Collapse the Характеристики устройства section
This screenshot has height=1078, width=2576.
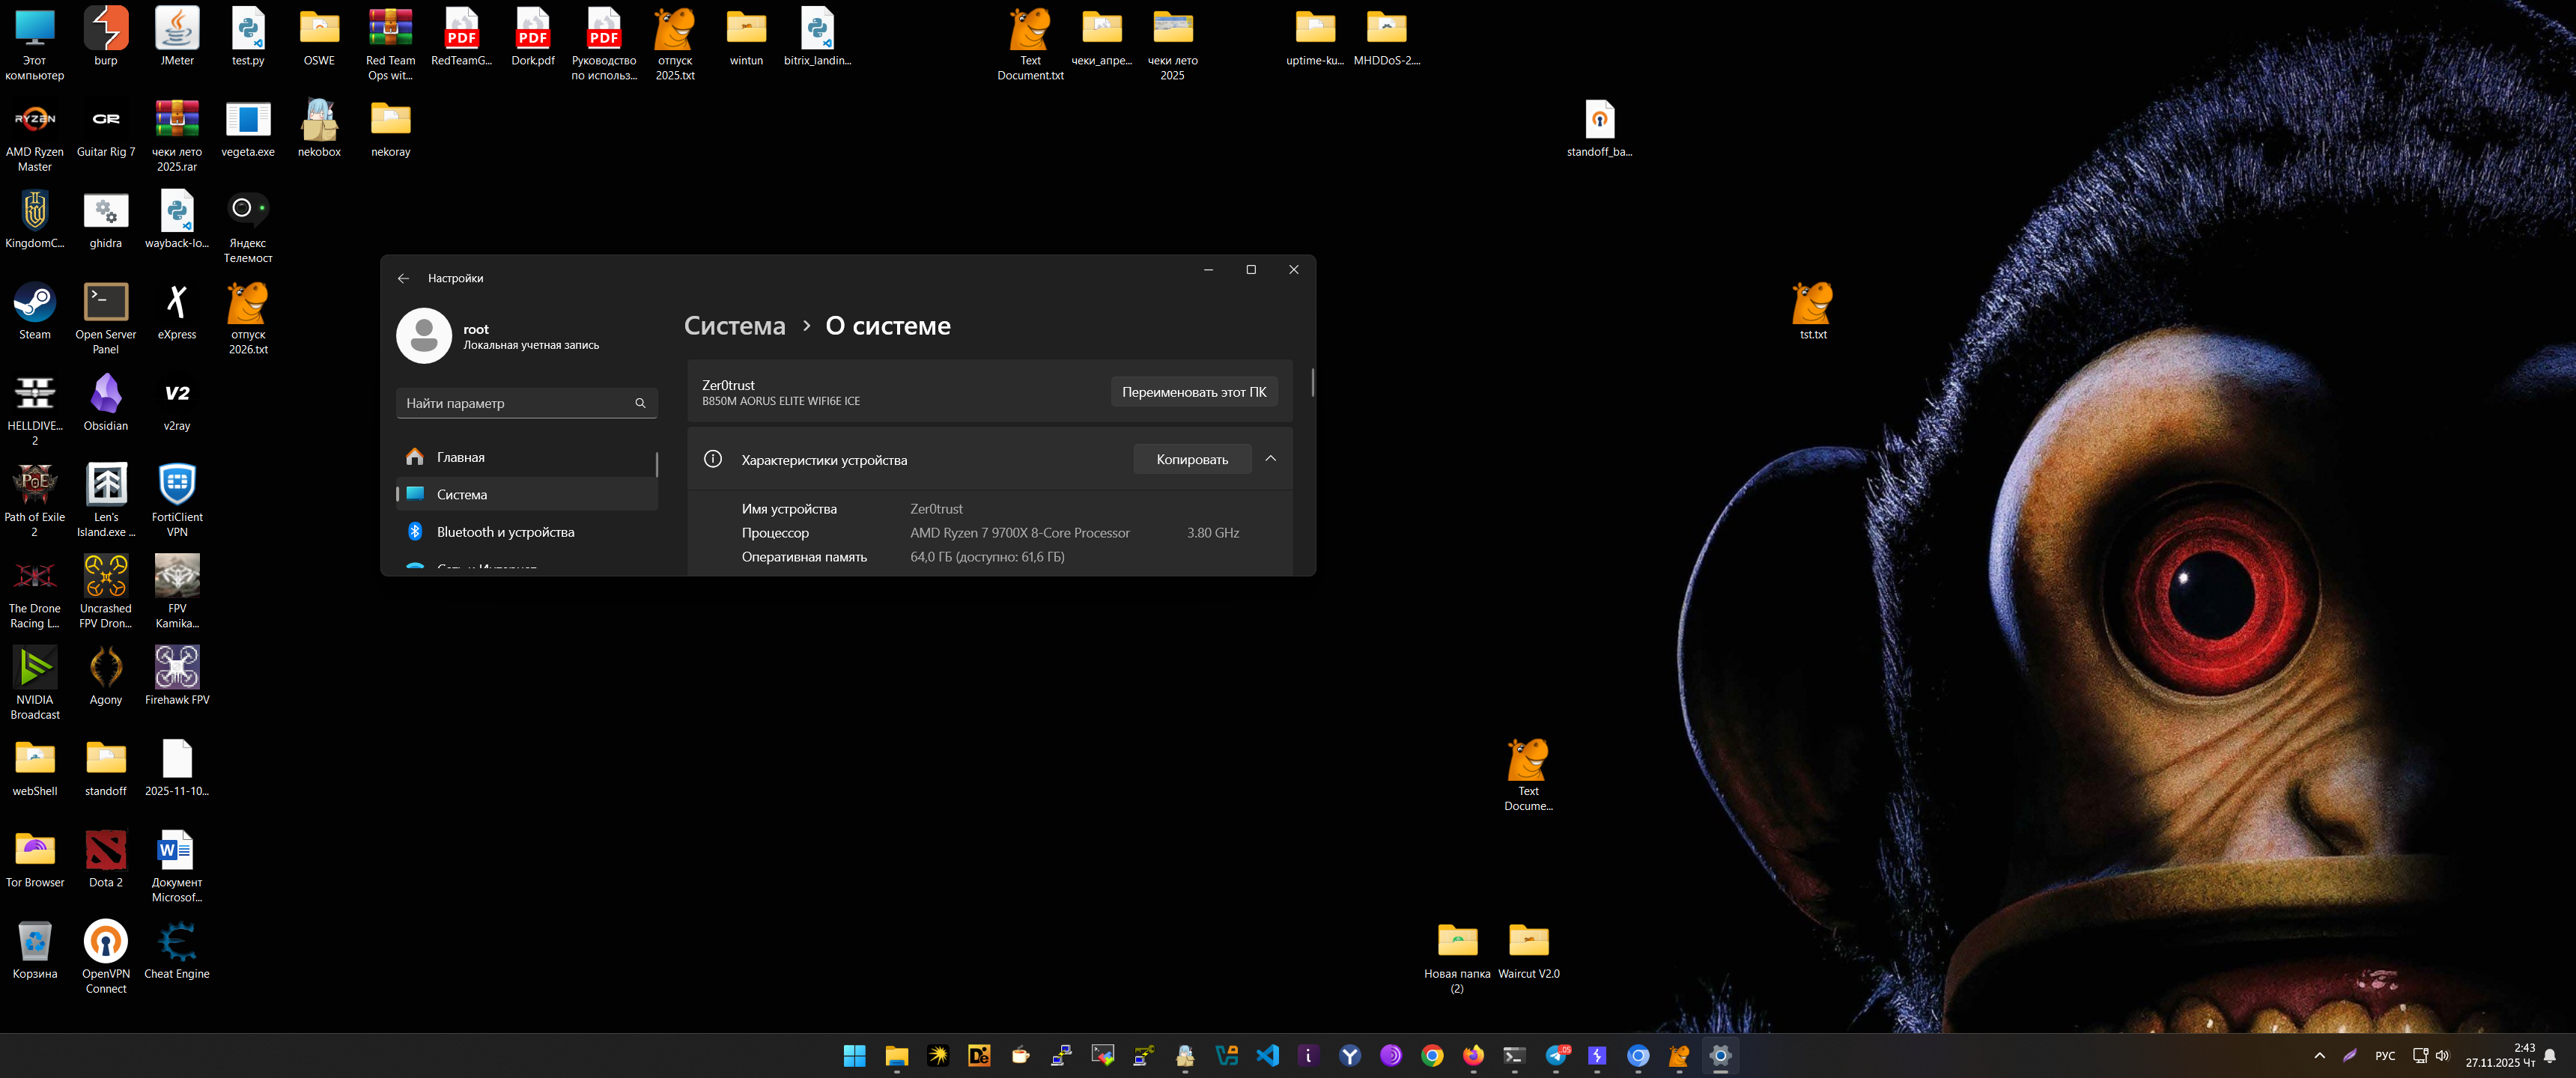click(1270, 459)
